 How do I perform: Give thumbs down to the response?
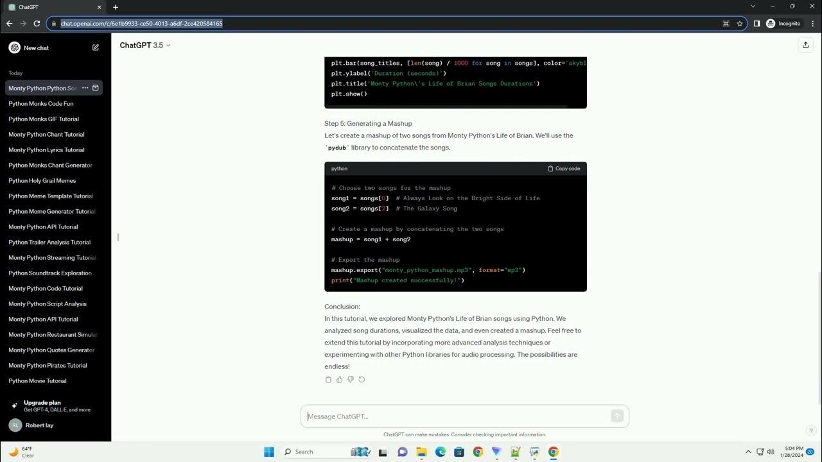351,379
